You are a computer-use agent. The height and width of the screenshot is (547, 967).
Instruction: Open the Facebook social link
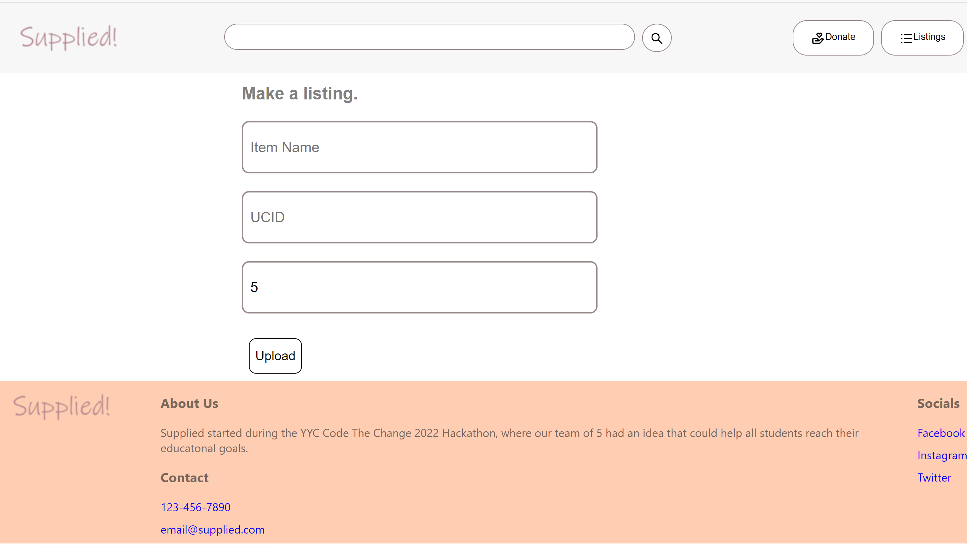pos(940,433)
